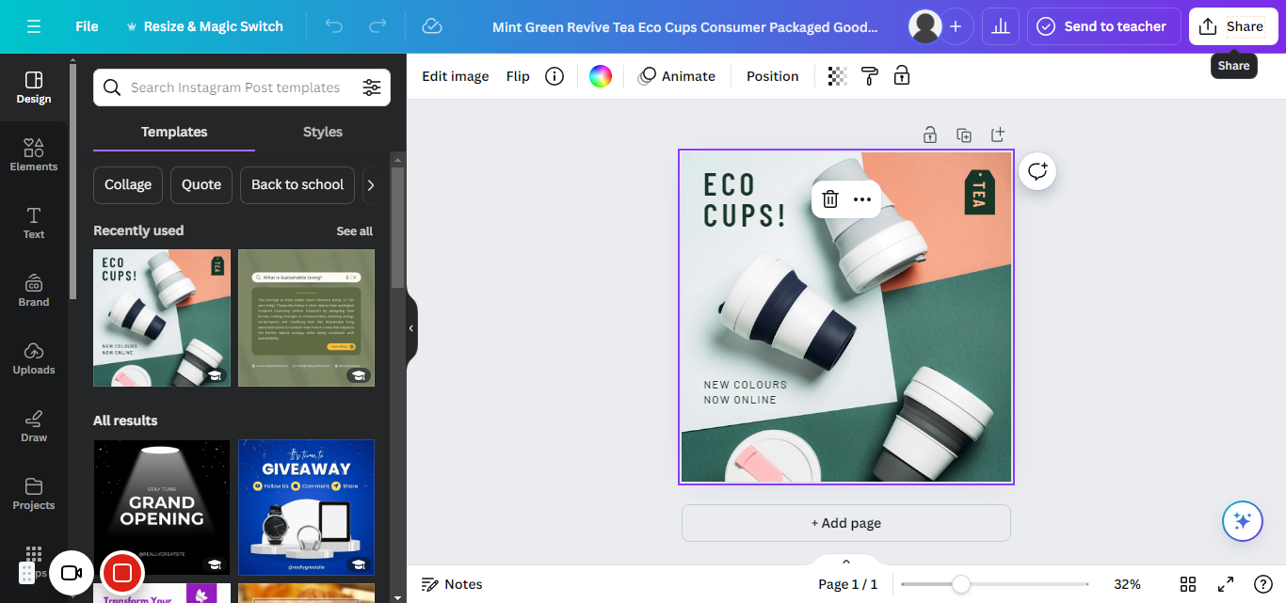Lock the page using the padlock above the canvas

click(x=930, y=135)
